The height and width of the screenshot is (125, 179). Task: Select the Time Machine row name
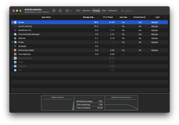click(x=24, y=54)
